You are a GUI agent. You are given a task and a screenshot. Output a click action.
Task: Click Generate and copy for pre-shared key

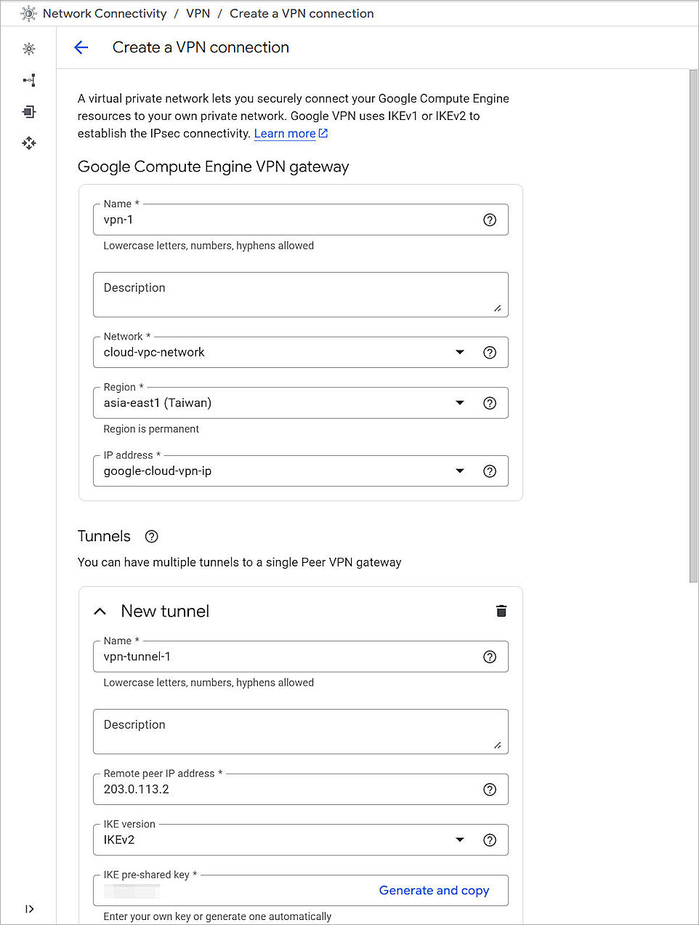(434, 890)
